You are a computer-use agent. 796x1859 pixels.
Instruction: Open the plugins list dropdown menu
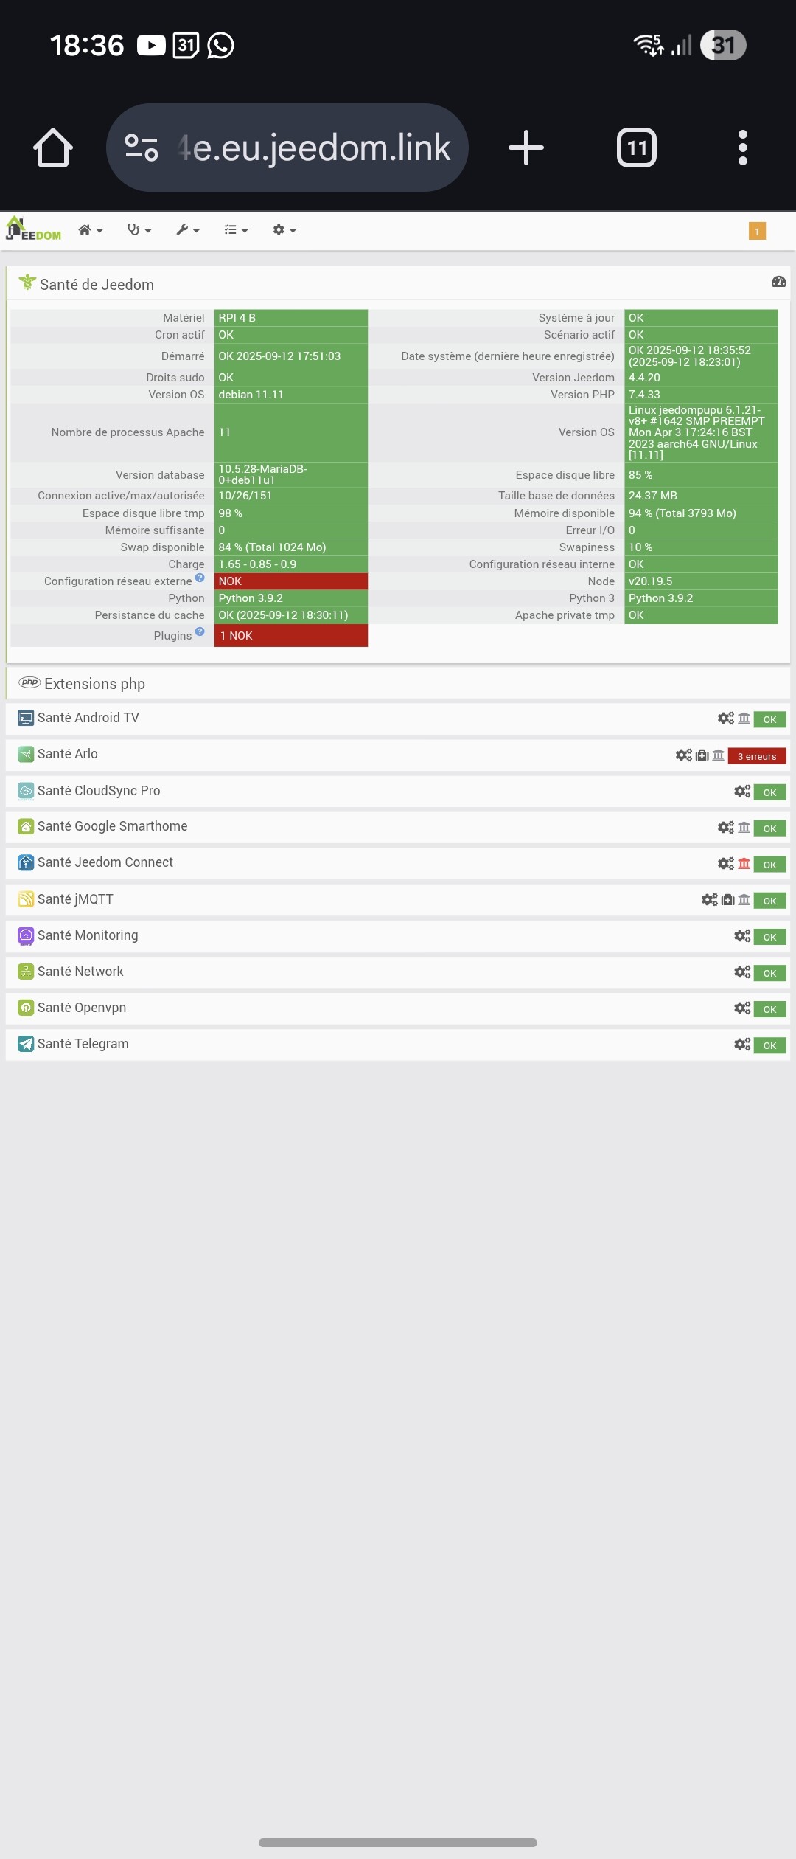(x=236, y=230)
